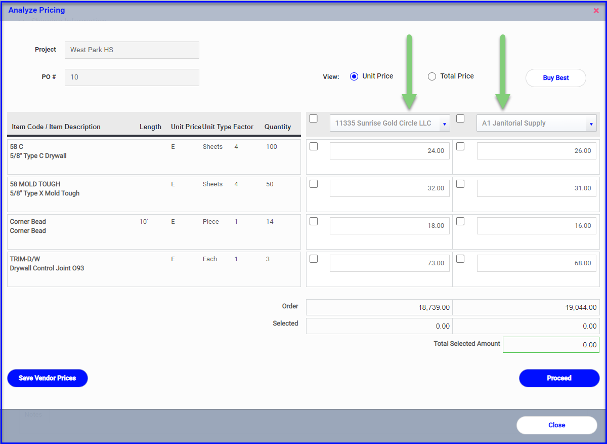Edit the 16.00 price for Corner Bead
Screen dimensions: 607x444
coord(536,226)
